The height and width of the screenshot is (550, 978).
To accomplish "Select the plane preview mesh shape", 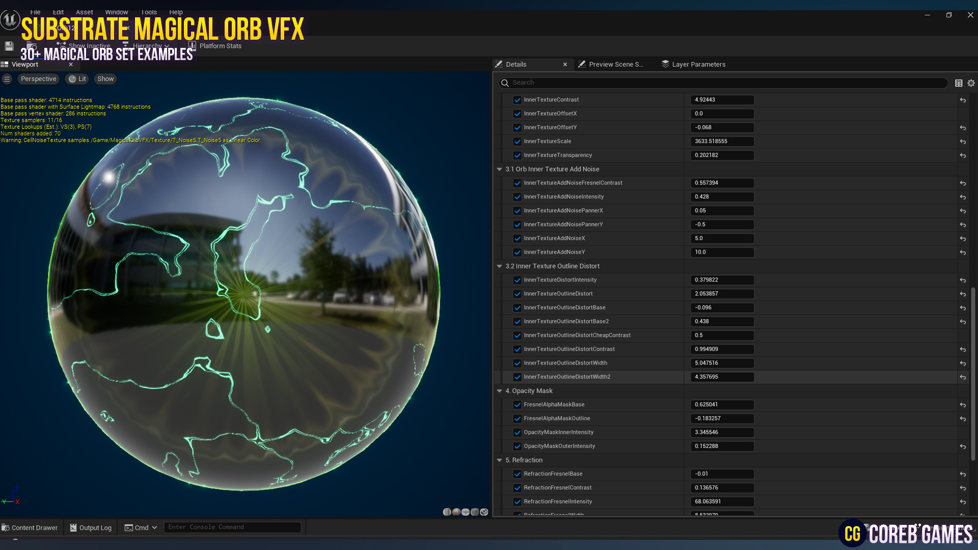I will [x=466, y=512].
